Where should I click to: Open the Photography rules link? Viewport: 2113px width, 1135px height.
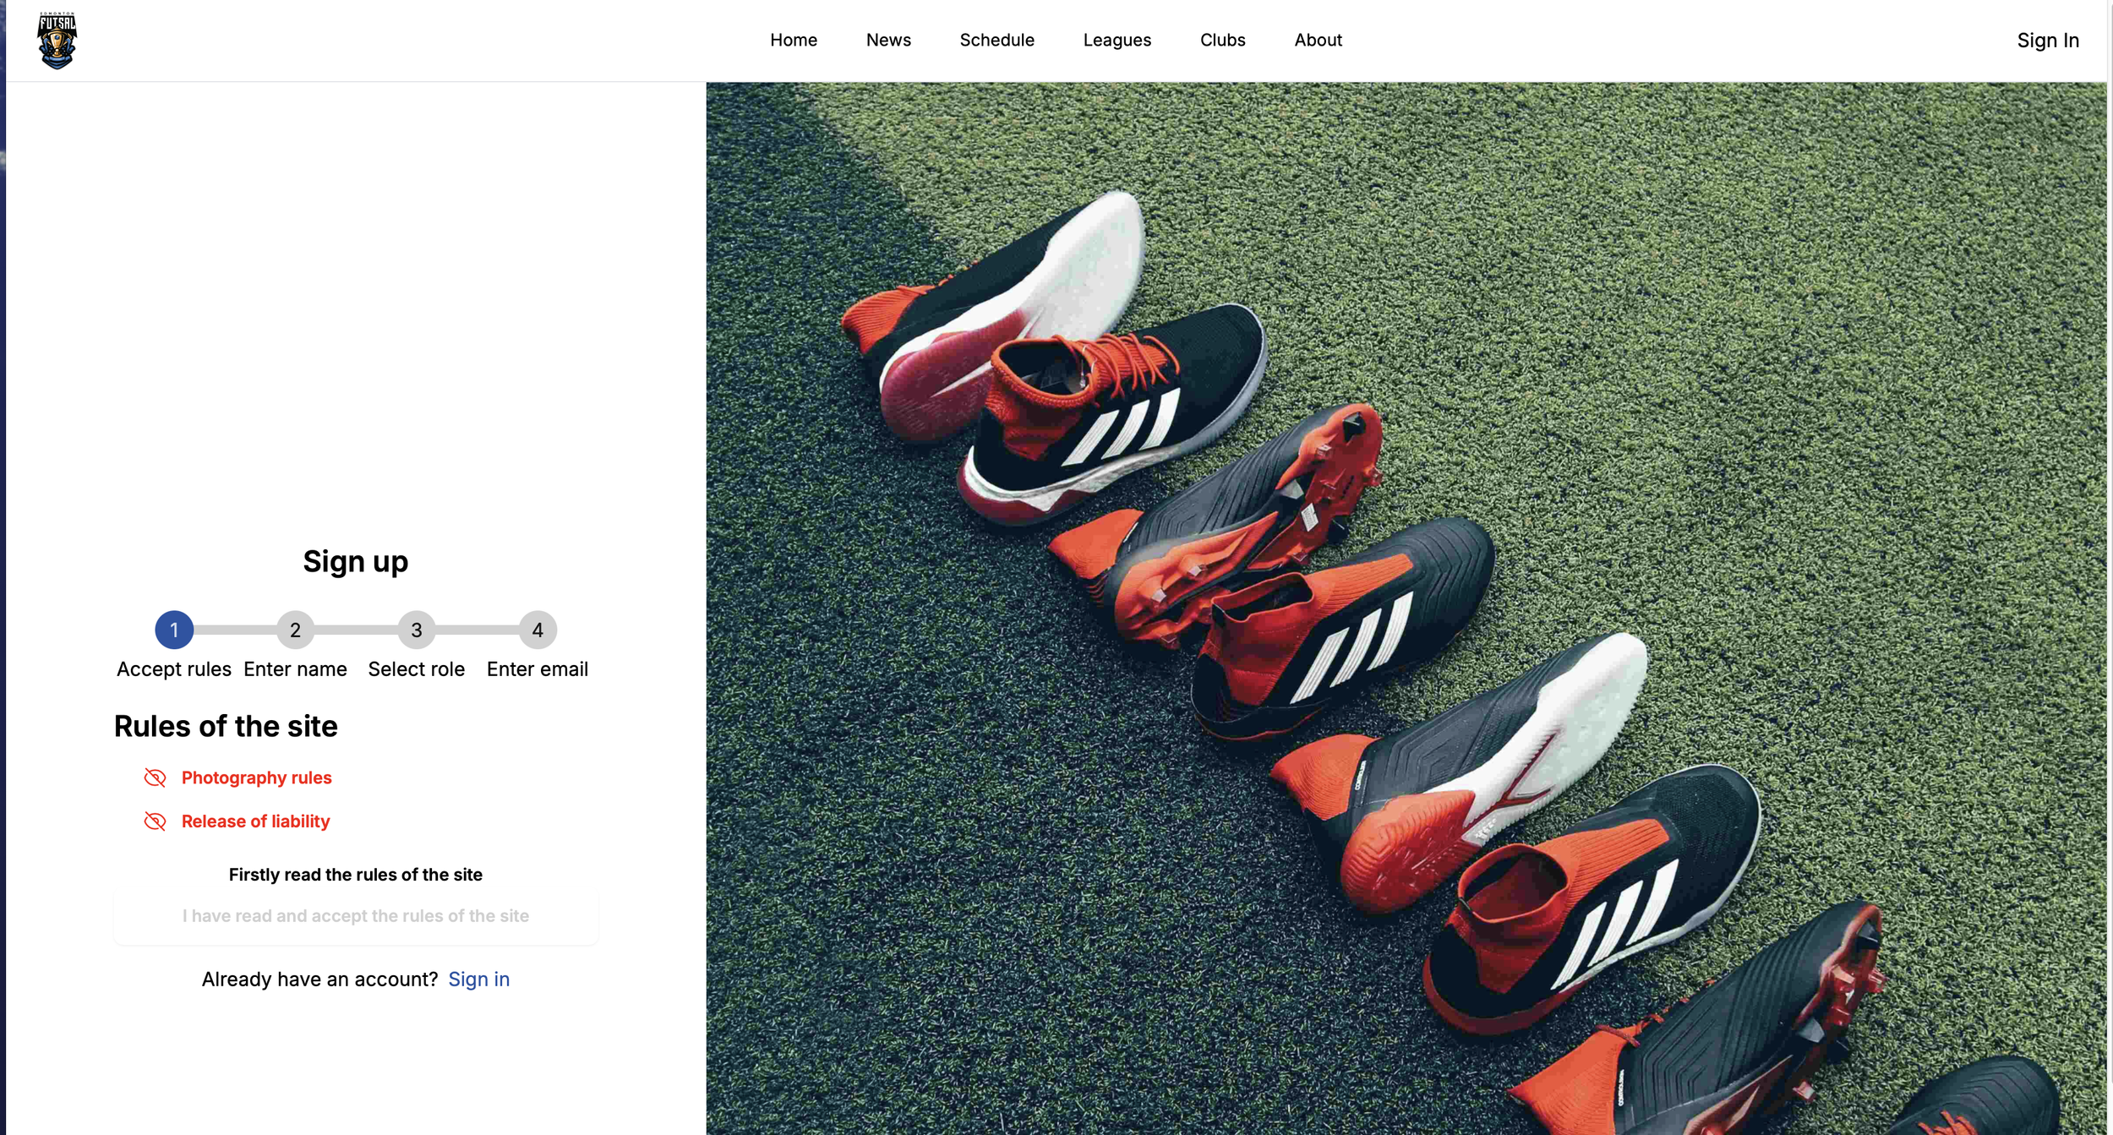[256, 778]
